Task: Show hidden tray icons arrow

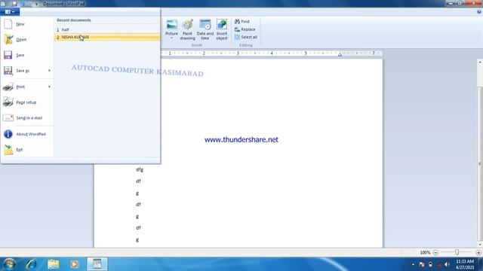Action: 413,264
